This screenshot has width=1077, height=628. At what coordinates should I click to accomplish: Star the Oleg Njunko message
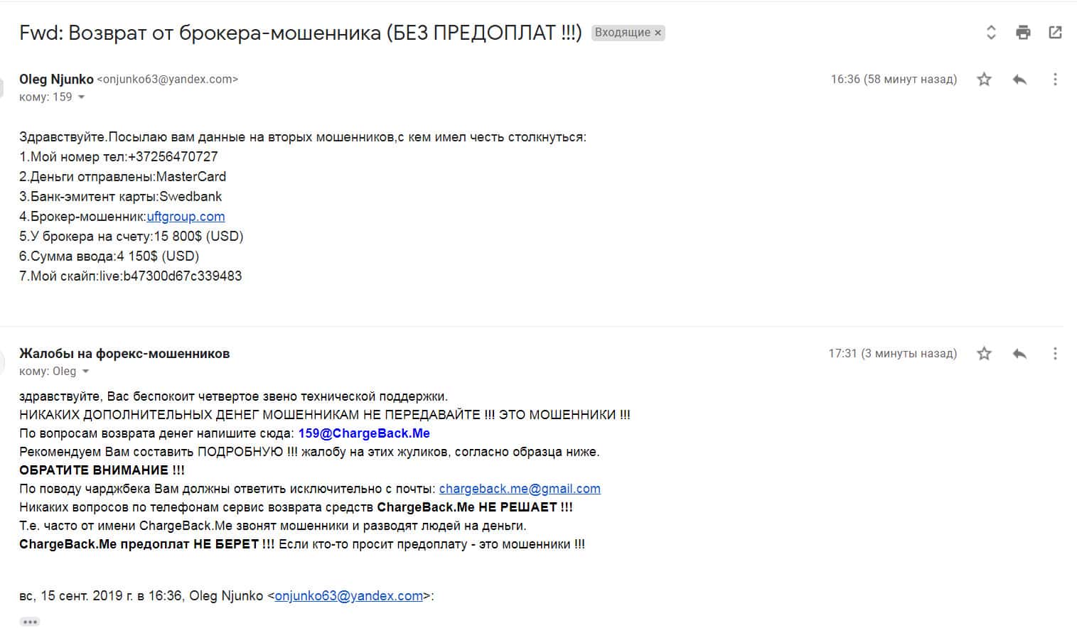click(984, 79)
